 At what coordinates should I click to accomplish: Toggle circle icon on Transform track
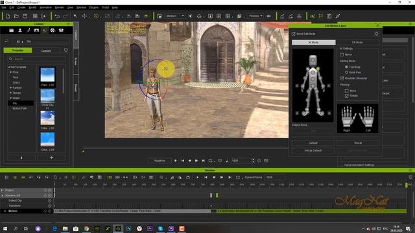[x=49, y=206]
